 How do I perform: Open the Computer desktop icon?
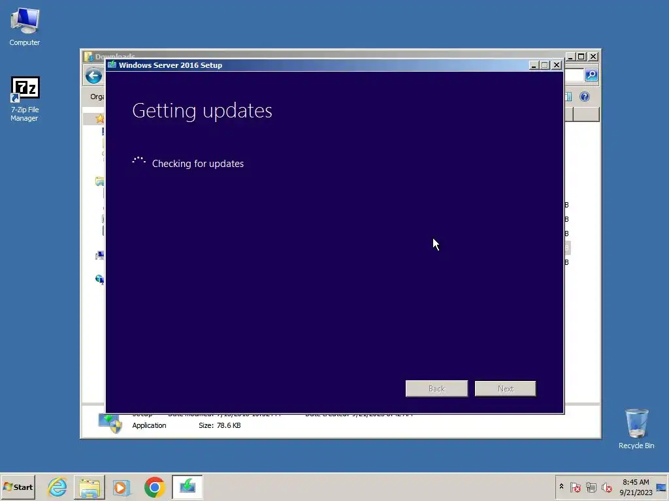tap(25, 27)
